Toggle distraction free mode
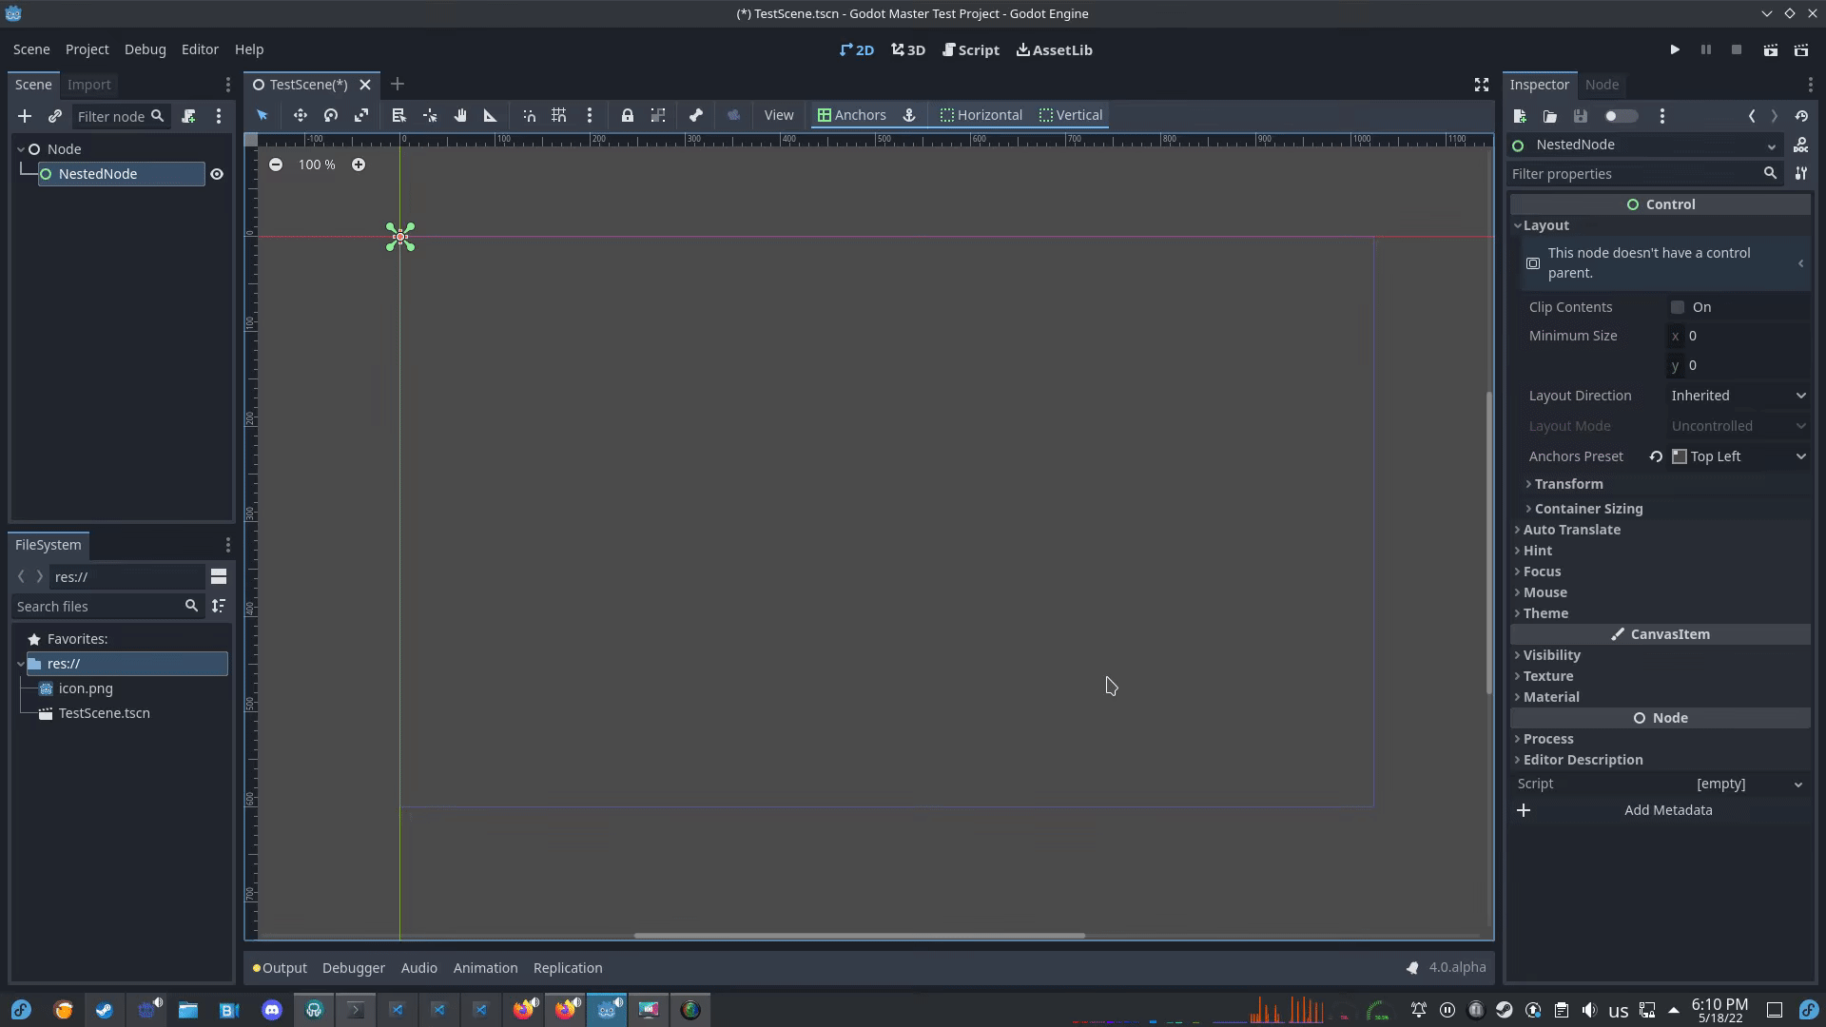Image resolution: width=1826 pixels, height=1027 pixels. 1482,85
